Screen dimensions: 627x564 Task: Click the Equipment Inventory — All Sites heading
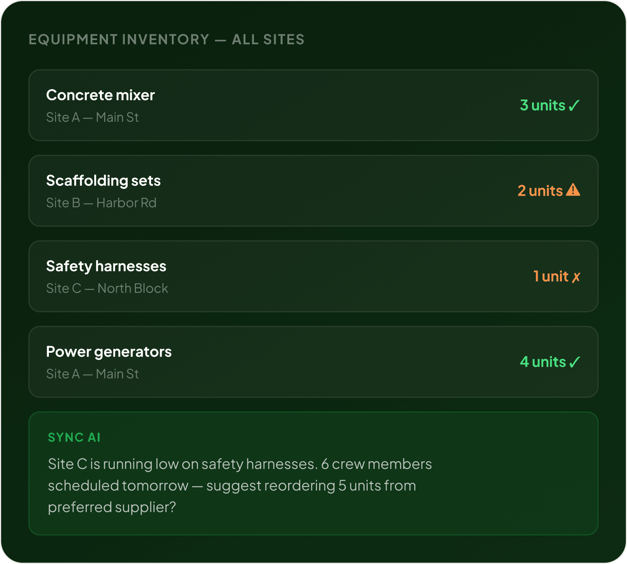click(167, 39)
